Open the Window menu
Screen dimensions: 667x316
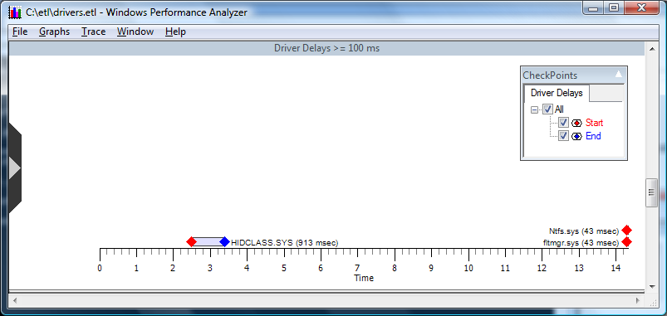(135, 32)
